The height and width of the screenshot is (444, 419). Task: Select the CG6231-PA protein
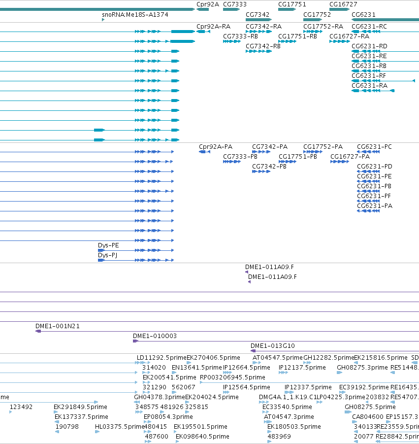(368, 211)
